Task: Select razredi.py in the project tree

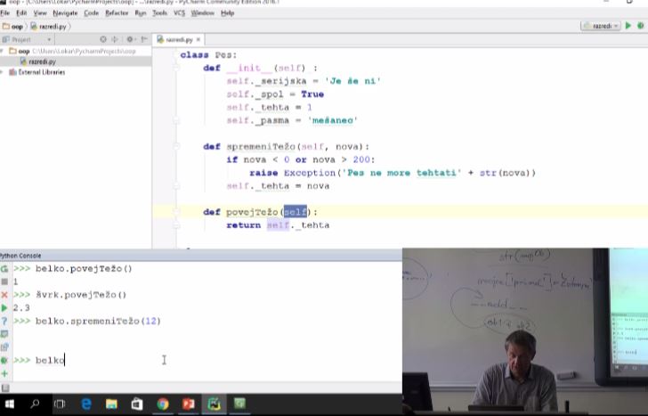Action: [x=41, y=62]
